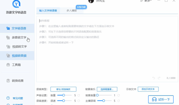Adjust the 主播语调 pitch slider

[x=104, y=101]
